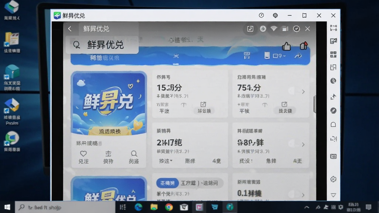This screenshot has height=213, width=379.
Task: Click the expand-screen icon in the inner header
Action: tap(250, 29)
